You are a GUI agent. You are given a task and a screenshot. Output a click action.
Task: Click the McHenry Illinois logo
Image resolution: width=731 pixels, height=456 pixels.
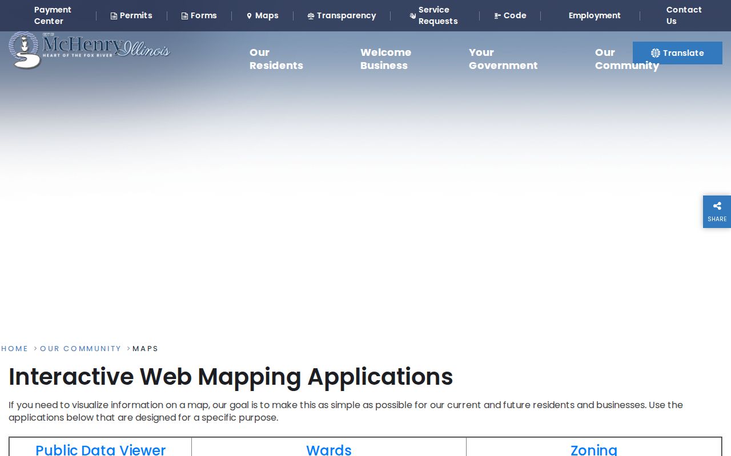tap(89, 50)
